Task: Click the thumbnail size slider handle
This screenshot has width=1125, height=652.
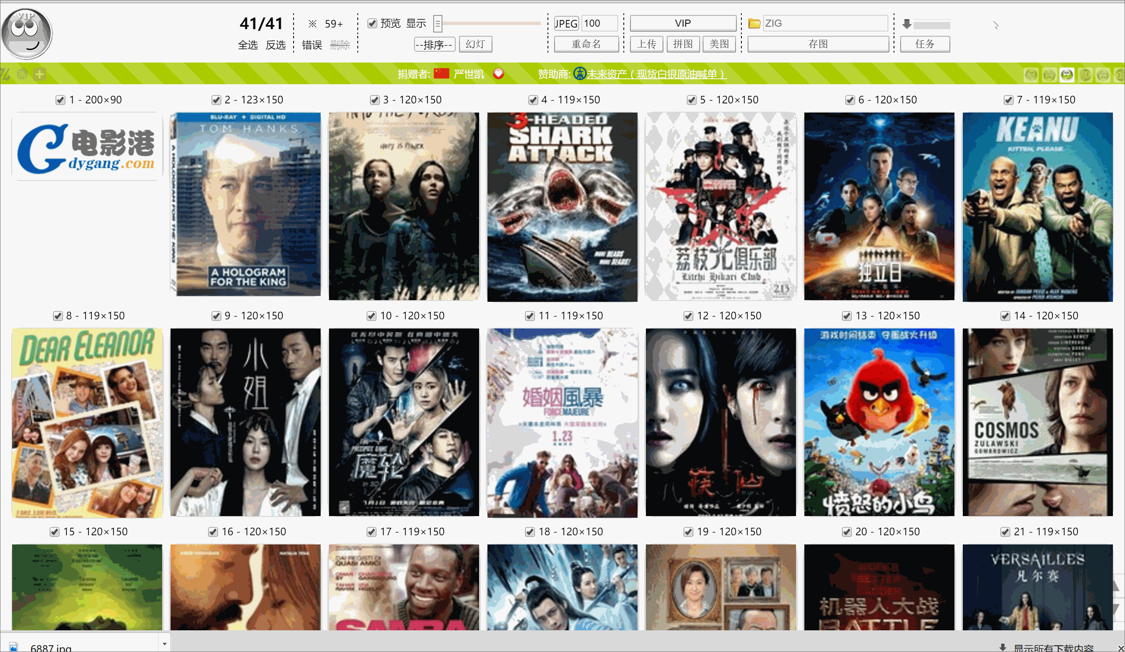Action: pos(437,24)
